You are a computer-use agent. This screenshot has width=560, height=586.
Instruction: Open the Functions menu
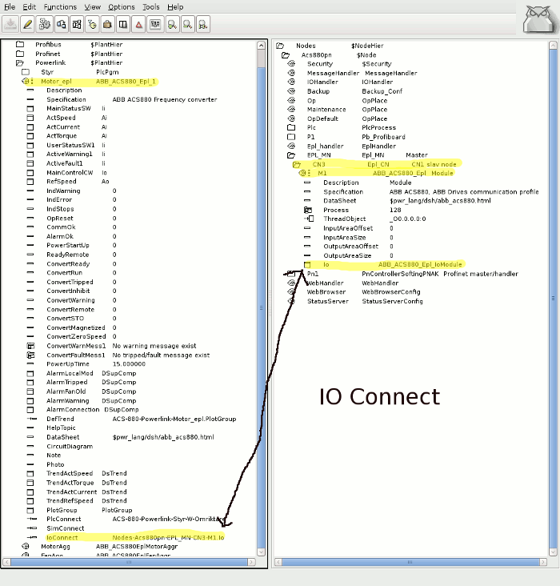click(60, 6)
